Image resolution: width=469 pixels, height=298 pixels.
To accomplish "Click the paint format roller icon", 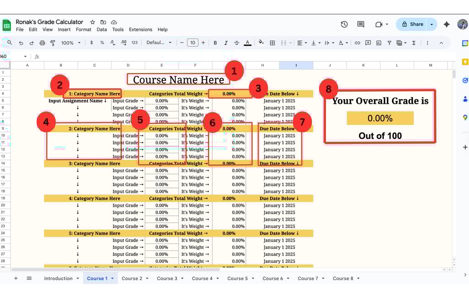I will pyautogui.click(x=53, y=43).
